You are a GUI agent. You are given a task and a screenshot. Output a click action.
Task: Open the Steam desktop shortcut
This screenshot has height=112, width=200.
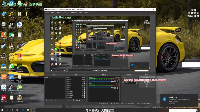4,46
